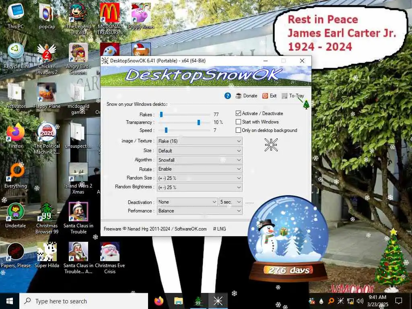Image resolution: width=412 pixels, height=309 pixels.
Task: Send DesktopSnowOK To-Tray
Action: point(293,96)
